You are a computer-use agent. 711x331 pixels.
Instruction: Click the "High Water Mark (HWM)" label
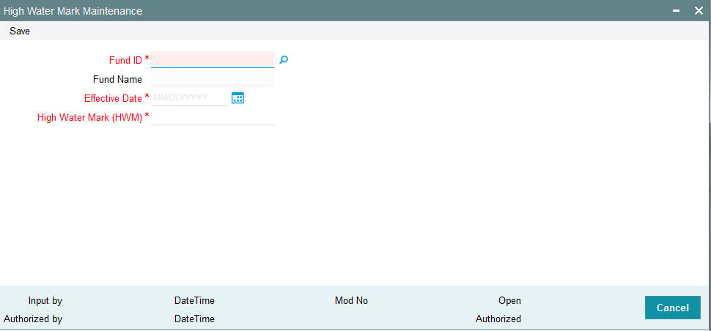click(x=89, y=118)
